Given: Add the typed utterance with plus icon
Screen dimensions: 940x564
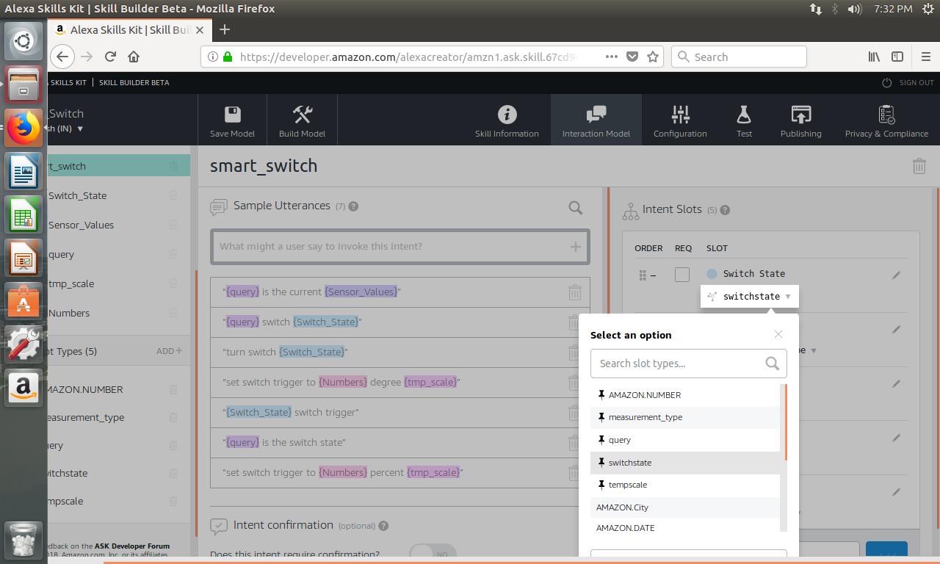Looking at the screenshot, I should pyautogui.click(x=576, y=247).
